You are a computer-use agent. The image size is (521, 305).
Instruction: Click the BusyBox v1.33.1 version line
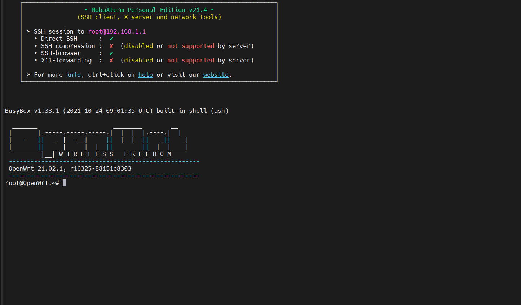(117, 111)
